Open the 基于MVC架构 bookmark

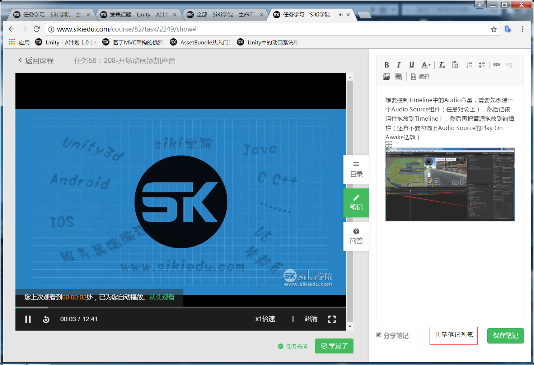(x=133, y=42)
